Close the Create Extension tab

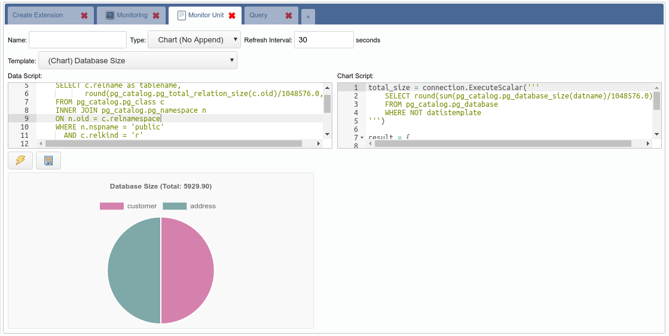pyautogui.click(x=84, y=16)
